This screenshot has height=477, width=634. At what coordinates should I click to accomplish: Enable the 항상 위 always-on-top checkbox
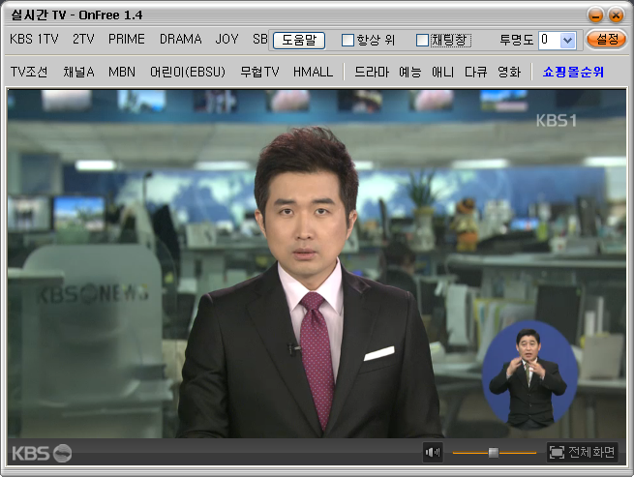pyautogui.click(x=347, y=40)
